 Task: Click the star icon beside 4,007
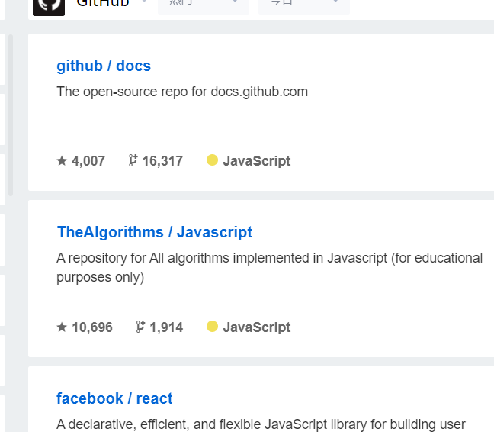62,161
